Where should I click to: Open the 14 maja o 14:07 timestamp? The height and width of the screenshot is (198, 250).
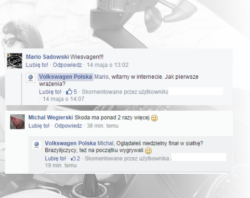click(x=64, y=99)
